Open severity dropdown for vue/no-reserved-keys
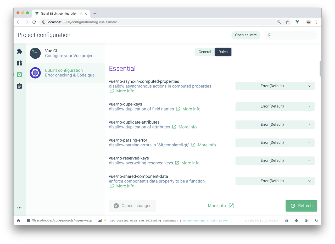The image size is (335, 244). [275, 160]
